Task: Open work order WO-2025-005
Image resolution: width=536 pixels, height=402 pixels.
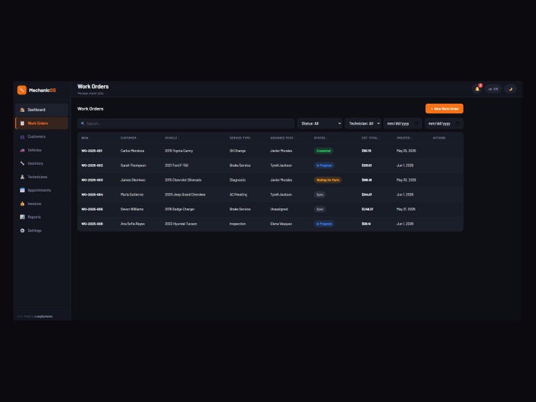Action: point(92,209)
